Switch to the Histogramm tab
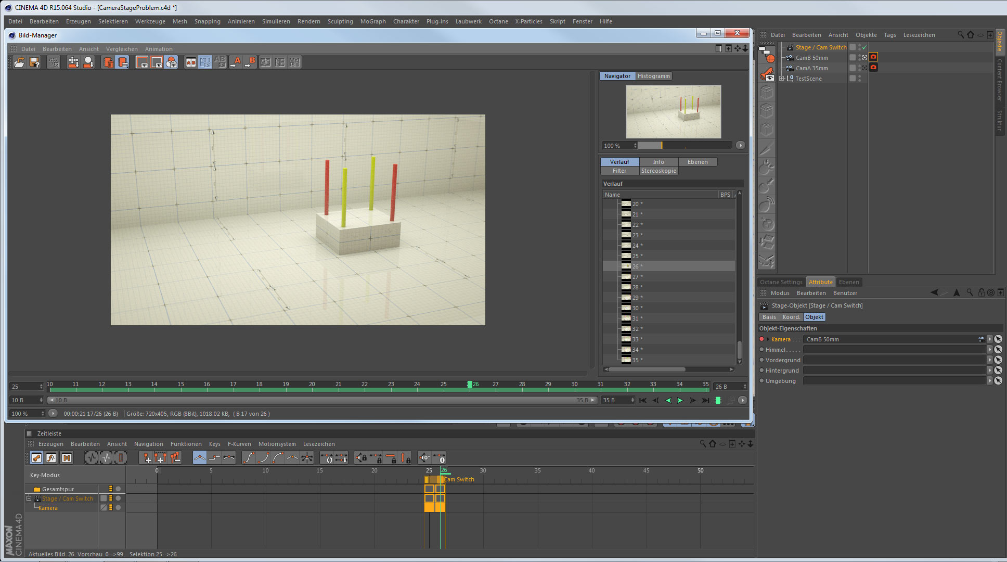The image size is (1007, 562). [x=653, y=76]
